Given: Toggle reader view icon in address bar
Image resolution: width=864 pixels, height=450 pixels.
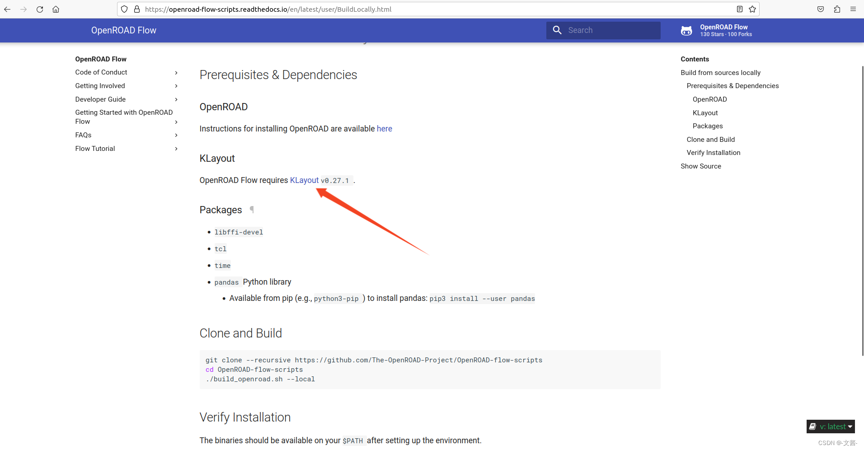Looking at the screenshot, I should 739,9.
